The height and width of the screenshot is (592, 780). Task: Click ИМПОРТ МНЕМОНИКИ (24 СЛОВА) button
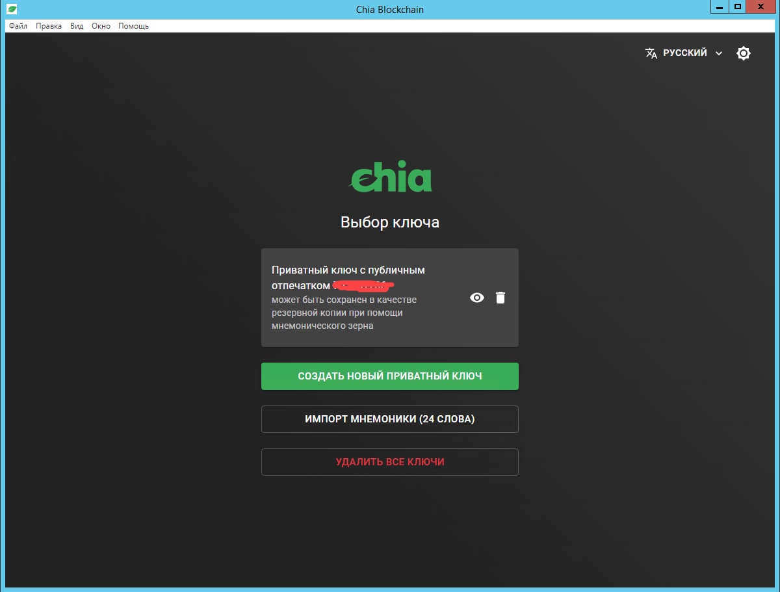coord(390,419)
